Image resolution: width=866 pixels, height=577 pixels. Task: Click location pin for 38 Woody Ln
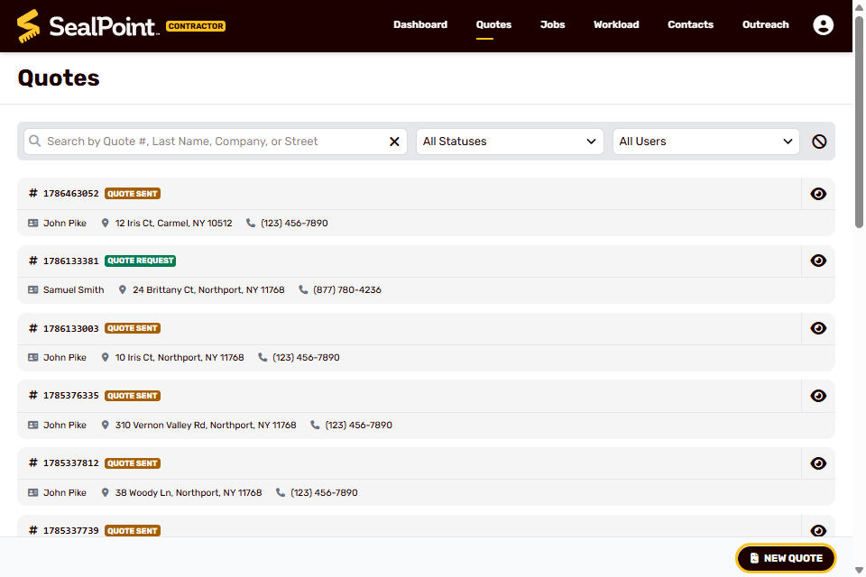[x=105, y=492]
